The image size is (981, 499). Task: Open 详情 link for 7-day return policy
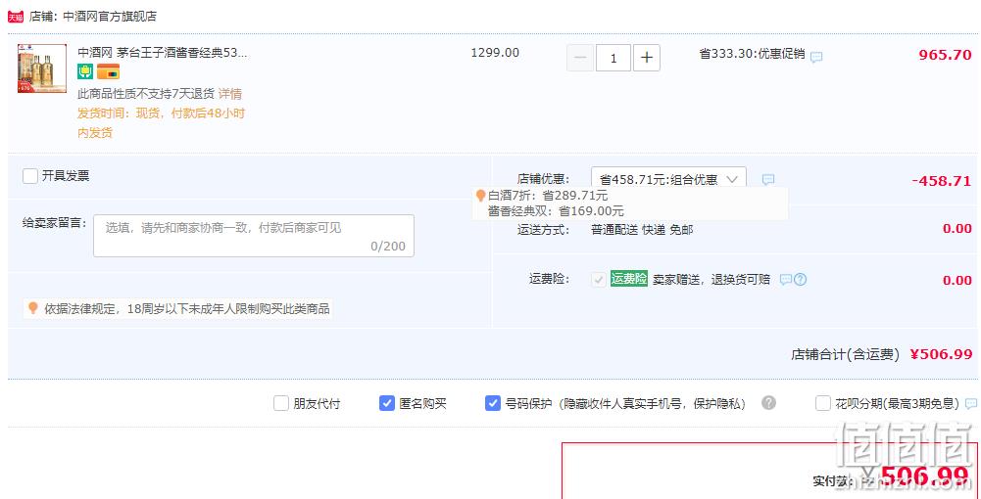(x=230, y=94)
